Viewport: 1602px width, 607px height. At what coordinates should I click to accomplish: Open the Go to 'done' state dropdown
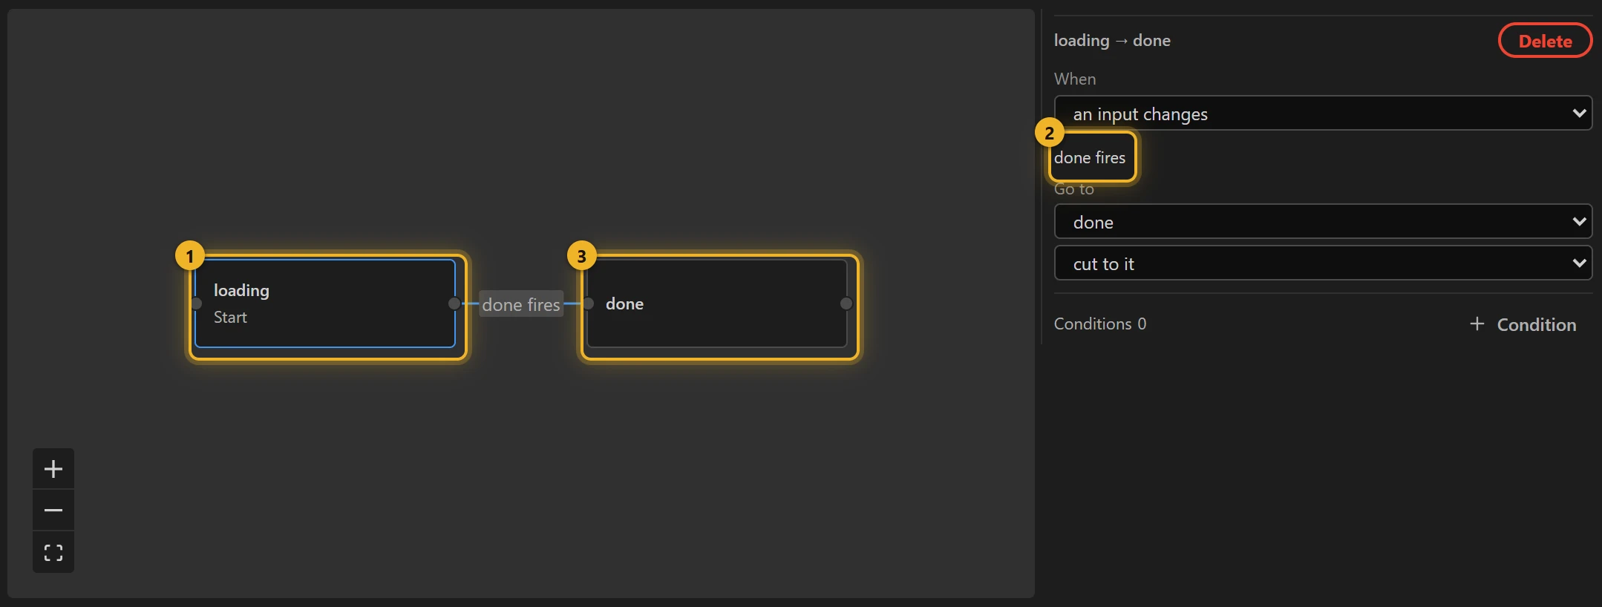click(1323, 222)
